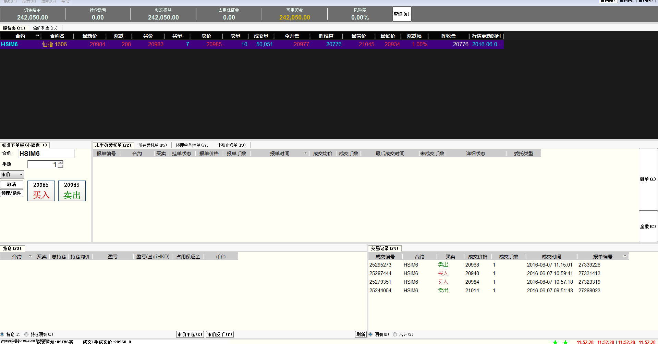658x344 pixels.
Task: Click the 市价反手(V) button
Action: point(220,334)
